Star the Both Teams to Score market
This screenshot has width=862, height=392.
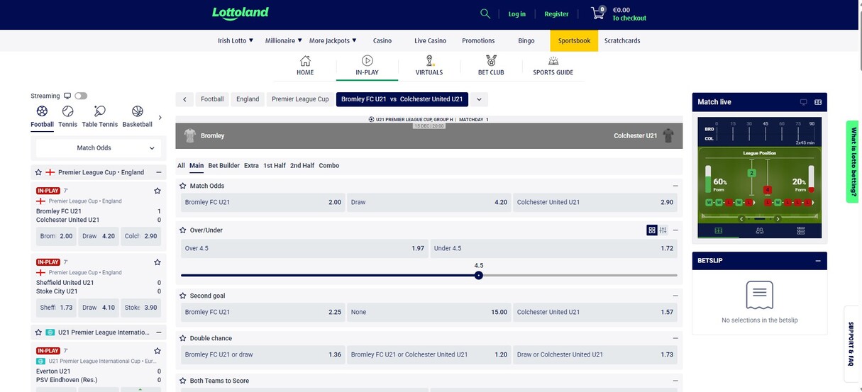tap(183, 381)
